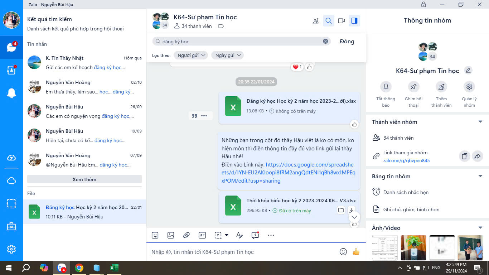
Task: Open the Zalo cloud sync icon
Action: click(x=11, y=158)
